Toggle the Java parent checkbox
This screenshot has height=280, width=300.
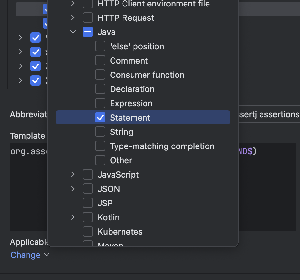point(88,32)
